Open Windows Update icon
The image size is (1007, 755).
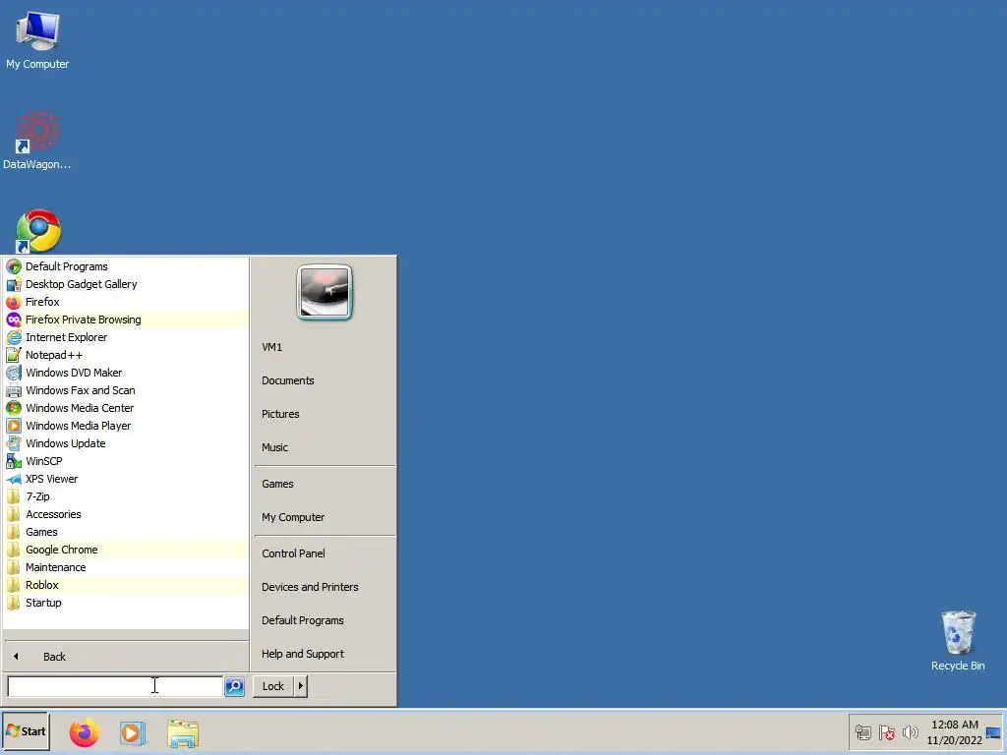14,443
